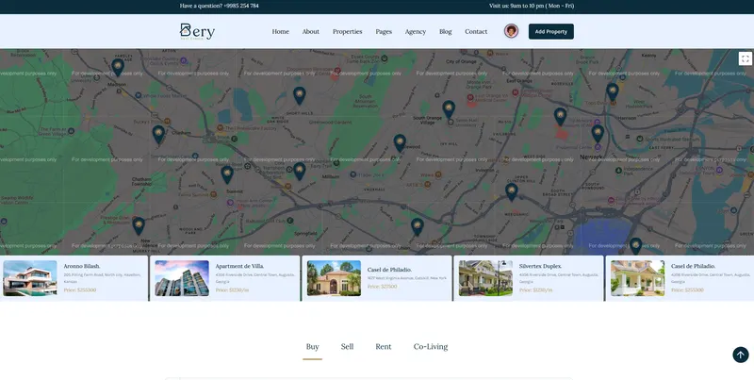Viewport: 754px width, 380px height.
Task: Click the visiting hours text
Action: pyautogui.click(x=532, y=6)
